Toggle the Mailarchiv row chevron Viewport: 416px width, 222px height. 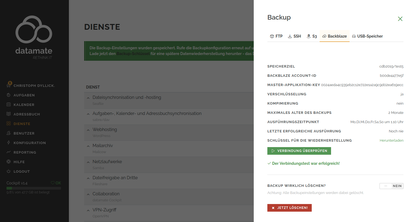click(x=88, y=146)
